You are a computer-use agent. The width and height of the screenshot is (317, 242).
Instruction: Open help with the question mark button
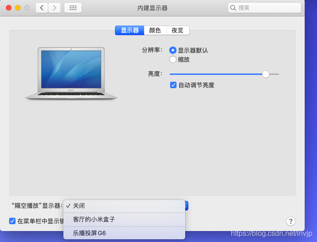click(291, 221)
